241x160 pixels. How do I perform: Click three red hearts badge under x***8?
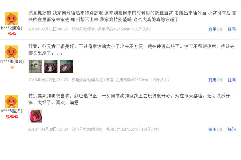click(12, 117)
